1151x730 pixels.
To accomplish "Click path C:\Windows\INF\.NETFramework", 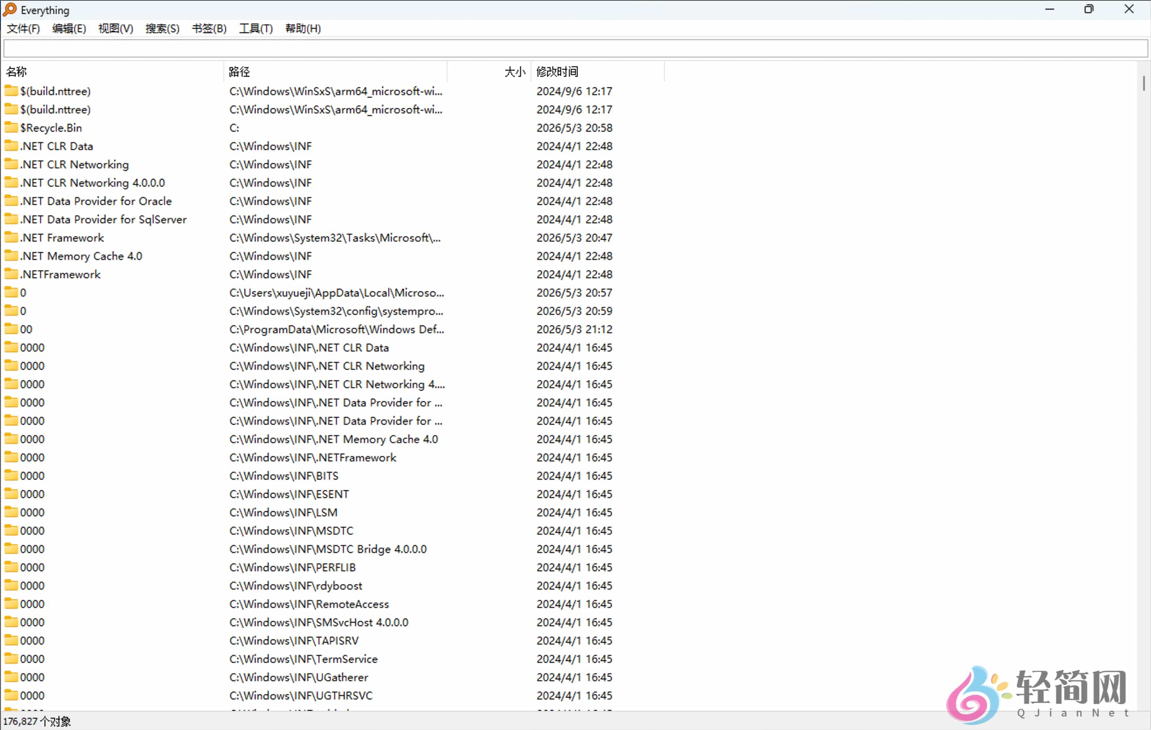I will pos(312,457).
